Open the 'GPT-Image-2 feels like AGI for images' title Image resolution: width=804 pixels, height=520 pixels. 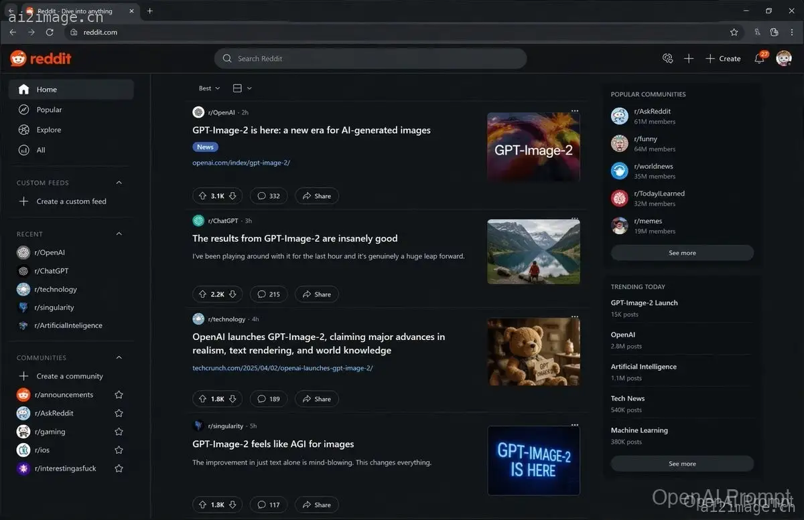click(273, 444)
